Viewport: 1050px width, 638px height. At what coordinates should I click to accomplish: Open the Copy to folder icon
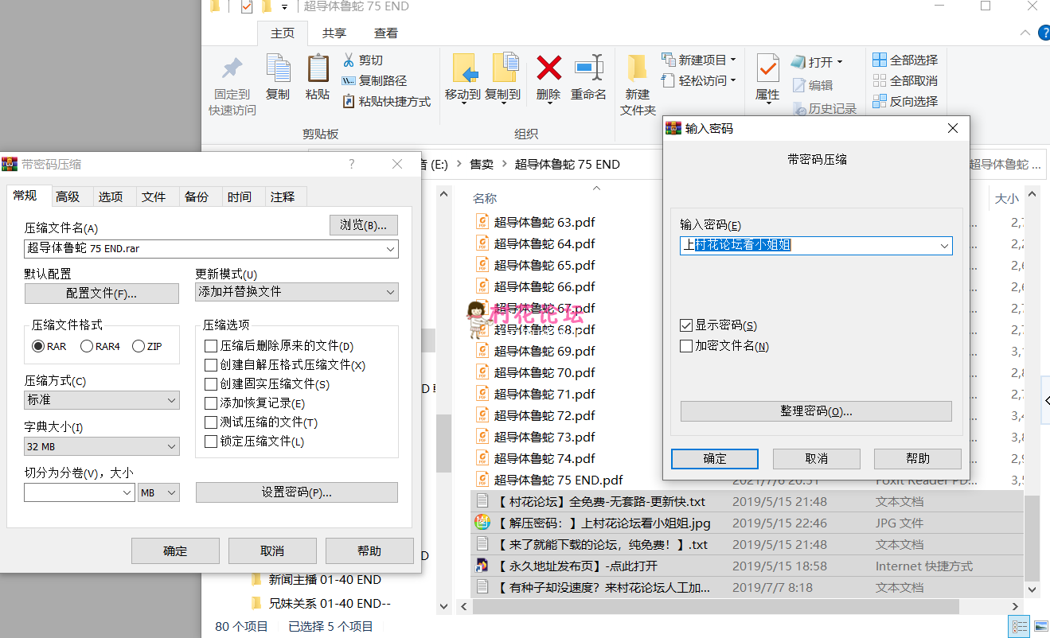point(505,68)
